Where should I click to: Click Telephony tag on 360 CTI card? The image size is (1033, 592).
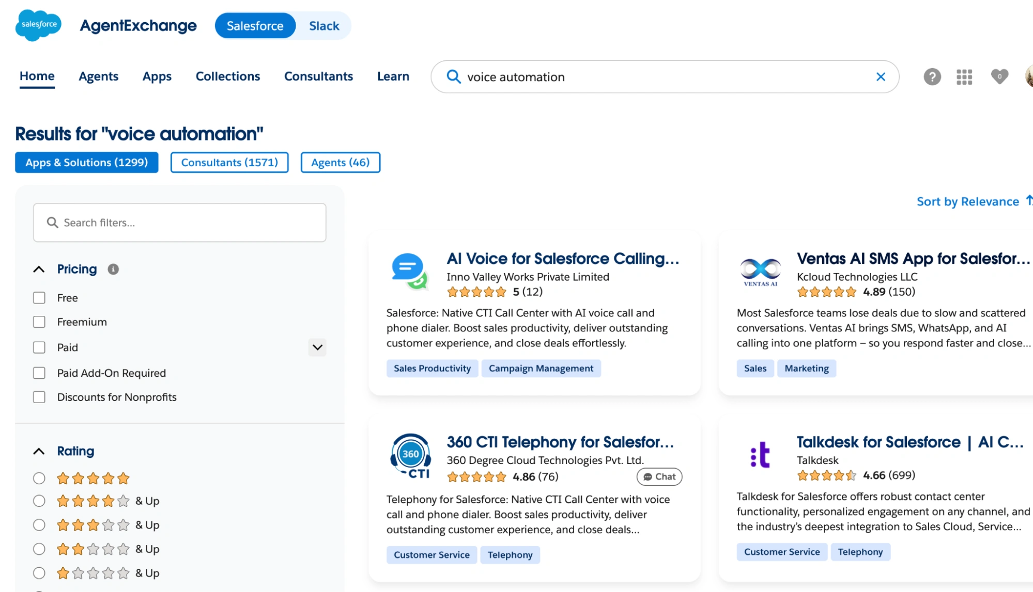(510, 555)
